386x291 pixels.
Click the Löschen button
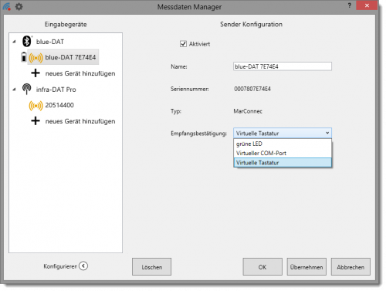point(151,267)
